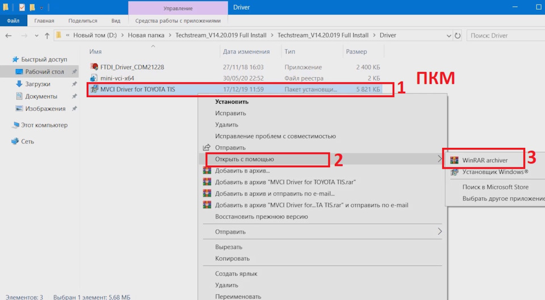Click 'Новый том (D:)' breadcrumb in address bar
Viewport: 545px width, 300px height.
pos(95,35)
